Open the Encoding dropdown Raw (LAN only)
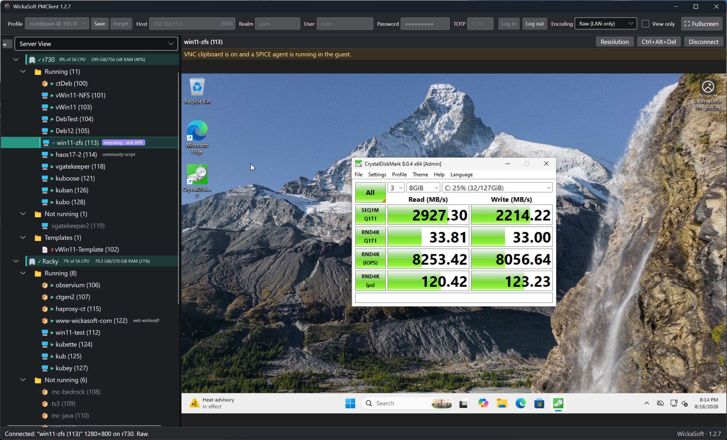 tap(606, 23)
